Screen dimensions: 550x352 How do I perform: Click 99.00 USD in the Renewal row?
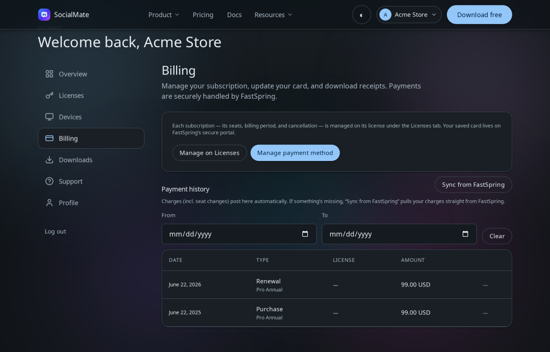pyautogui.click(x=415, y=285)
